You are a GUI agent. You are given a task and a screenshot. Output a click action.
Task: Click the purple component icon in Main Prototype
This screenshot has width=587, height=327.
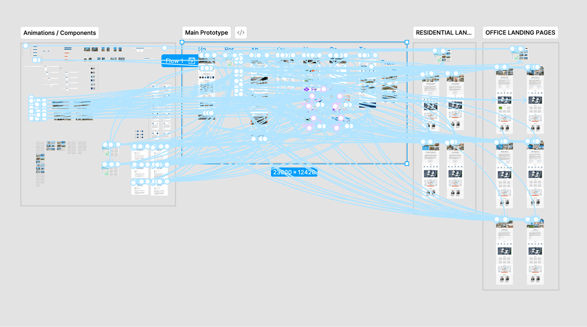[306, 89]
